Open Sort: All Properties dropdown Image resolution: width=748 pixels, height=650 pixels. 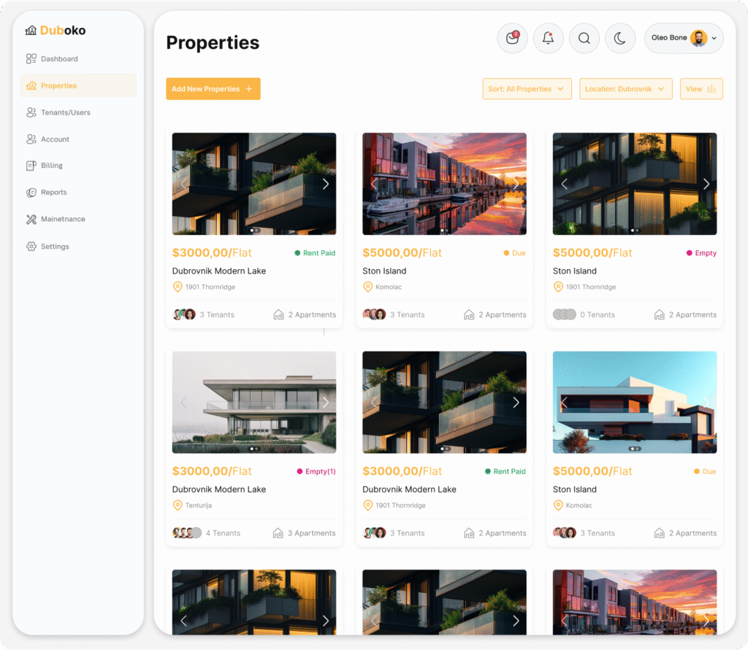pyautogui.click(x=527, y=89)
